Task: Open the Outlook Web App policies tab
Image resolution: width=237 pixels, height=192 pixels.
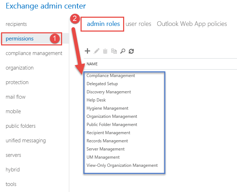Action: 192,24
